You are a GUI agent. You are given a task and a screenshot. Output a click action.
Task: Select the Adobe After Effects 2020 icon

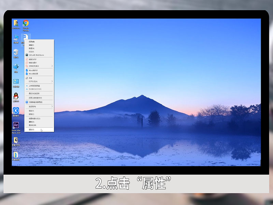coord(16,125)
